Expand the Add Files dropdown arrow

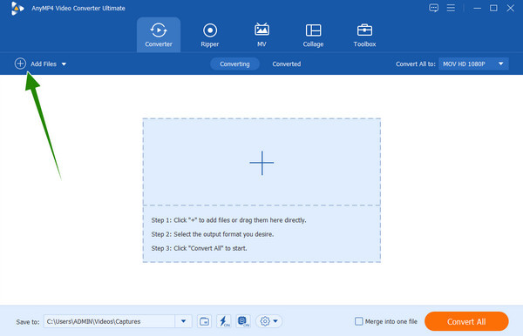(64, 64)
